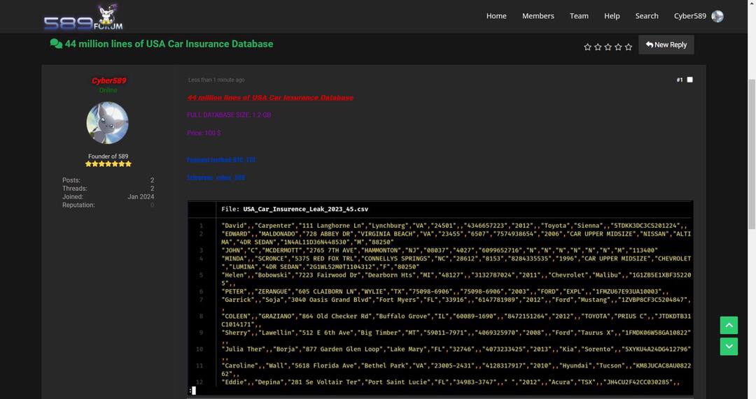Click the page's vertical scrollbar
The image size is (756, 399).
click(752, 210)
